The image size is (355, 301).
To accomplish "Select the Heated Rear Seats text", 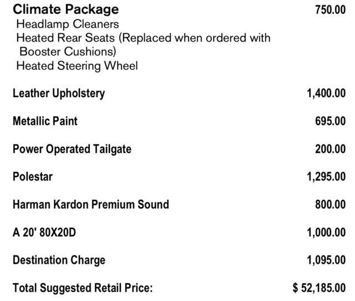I will click(x=143, y=38).
